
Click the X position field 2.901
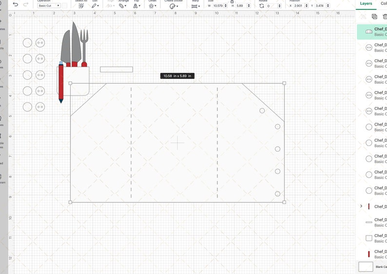click(x=299, y=5)
